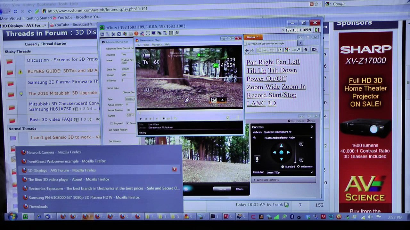410x230 pixels.
Task: Open File menu in Stereoscopic Player
Action: pos(139,45)
